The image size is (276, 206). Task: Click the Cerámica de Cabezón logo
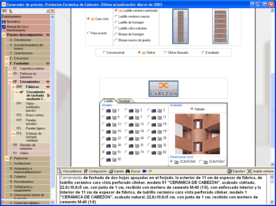point(163,88)
